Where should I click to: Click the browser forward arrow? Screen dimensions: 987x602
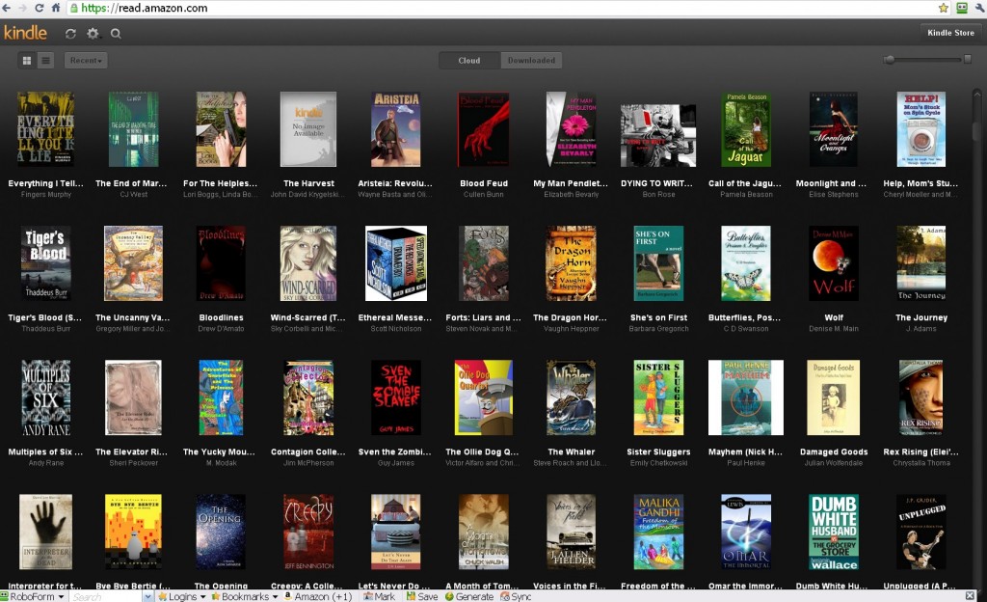click(23, 8)
